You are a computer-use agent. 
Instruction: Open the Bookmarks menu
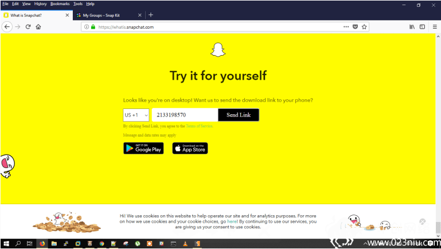60,4
